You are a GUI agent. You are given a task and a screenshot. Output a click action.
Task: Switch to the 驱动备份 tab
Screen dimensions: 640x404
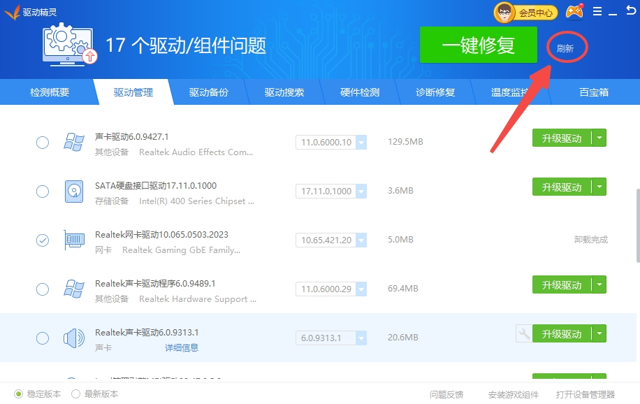(208, 92)
